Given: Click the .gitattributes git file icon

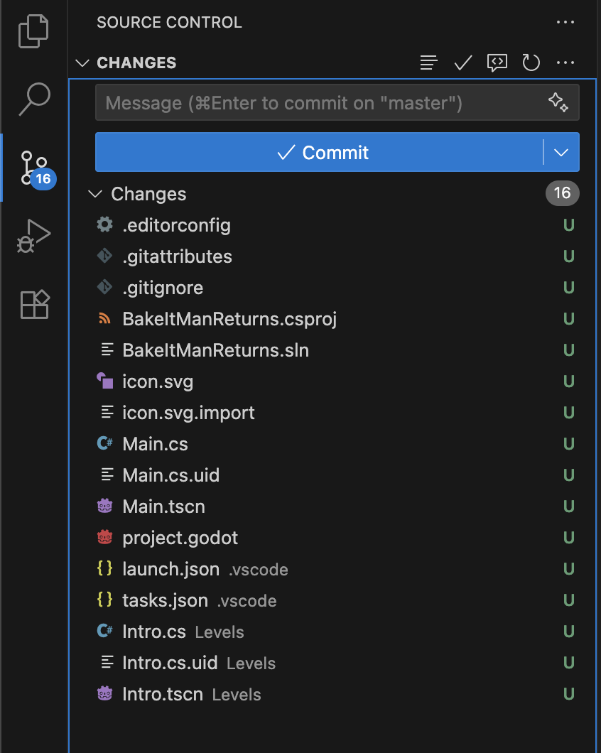Looking at the screenshot, I should pos(104,256).
